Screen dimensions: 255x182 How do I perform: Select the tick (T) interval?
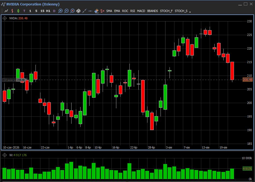pyautogui.click(x=24, y=11)
